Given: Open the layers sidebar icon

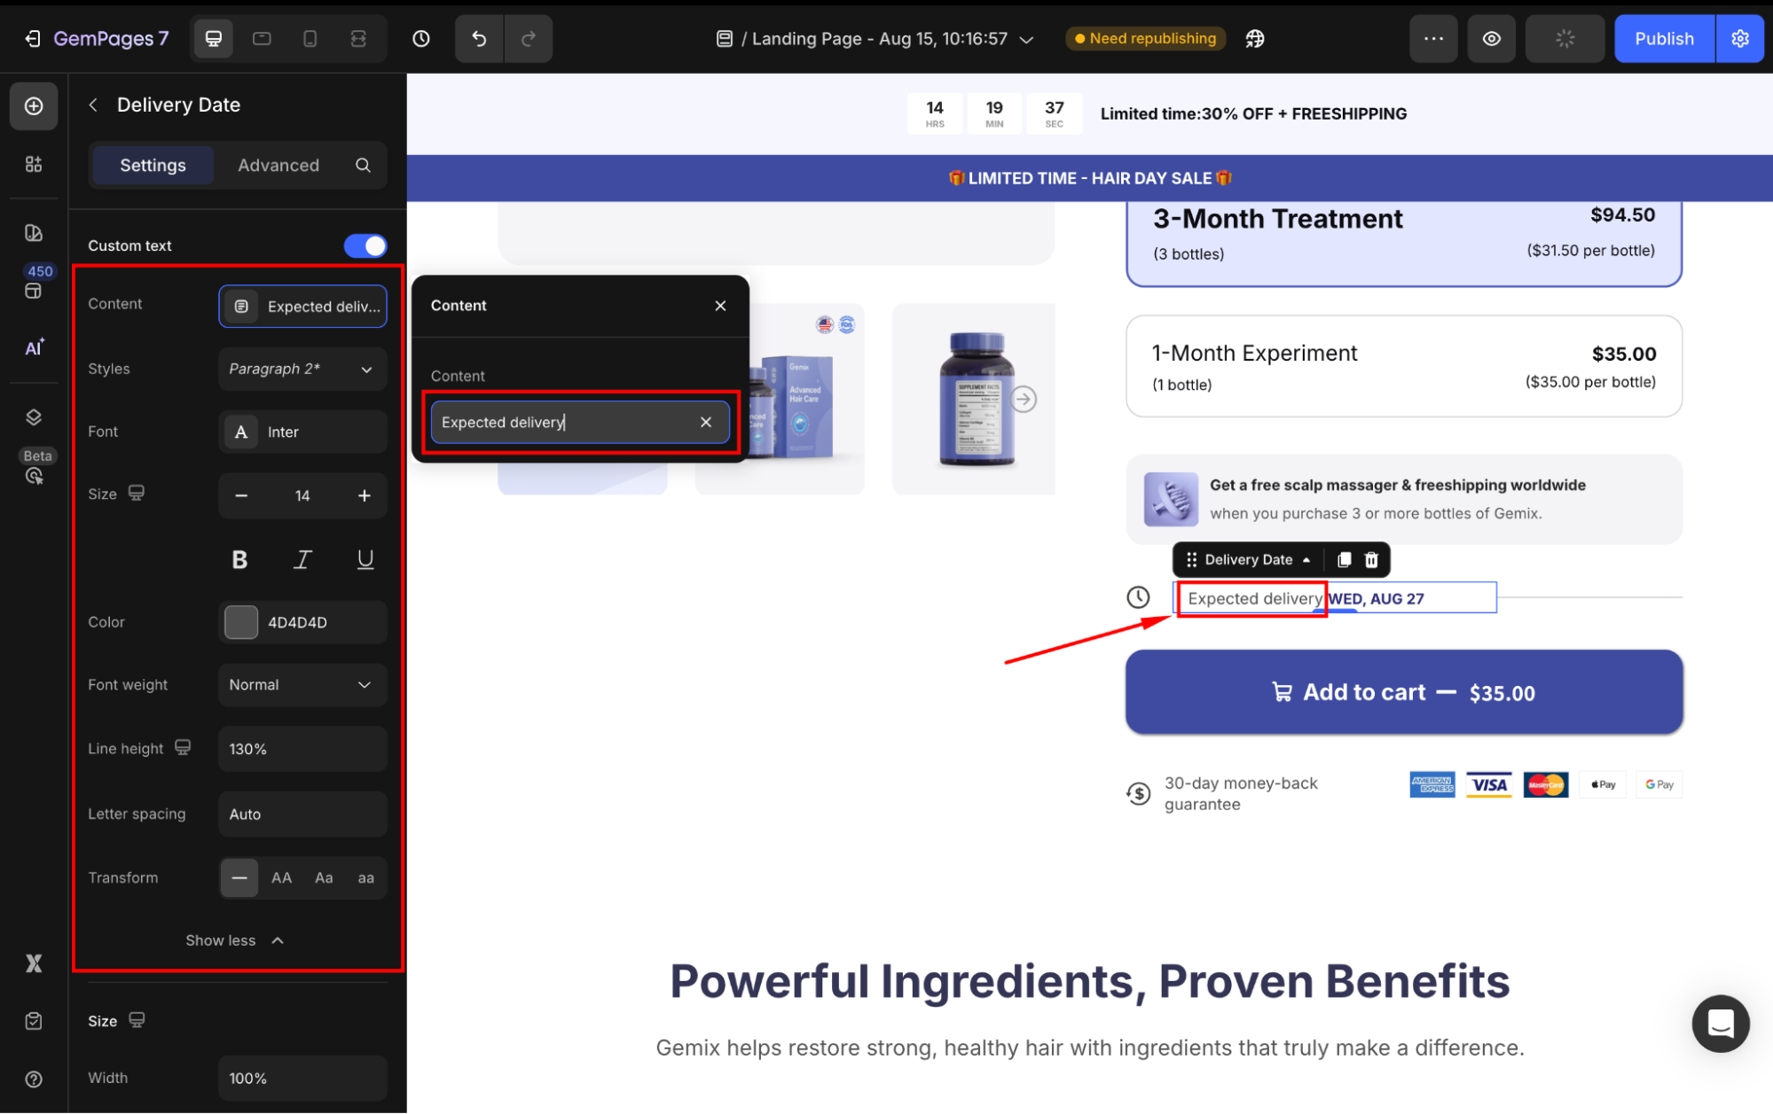Looking at the screenshot, I should pos(34,417).
